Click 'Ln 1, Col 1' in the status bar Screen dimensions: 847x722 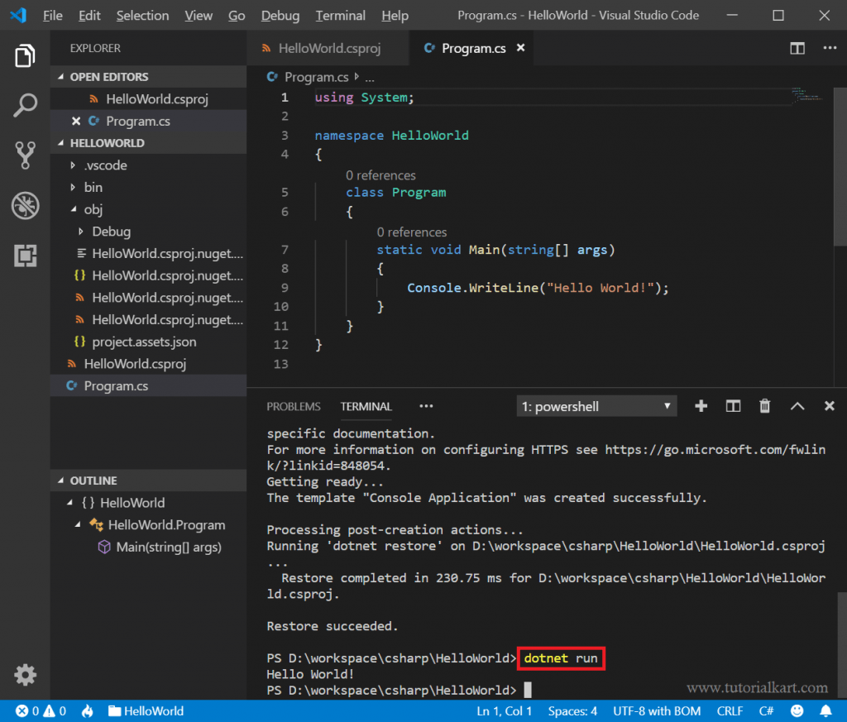point(504,710)
